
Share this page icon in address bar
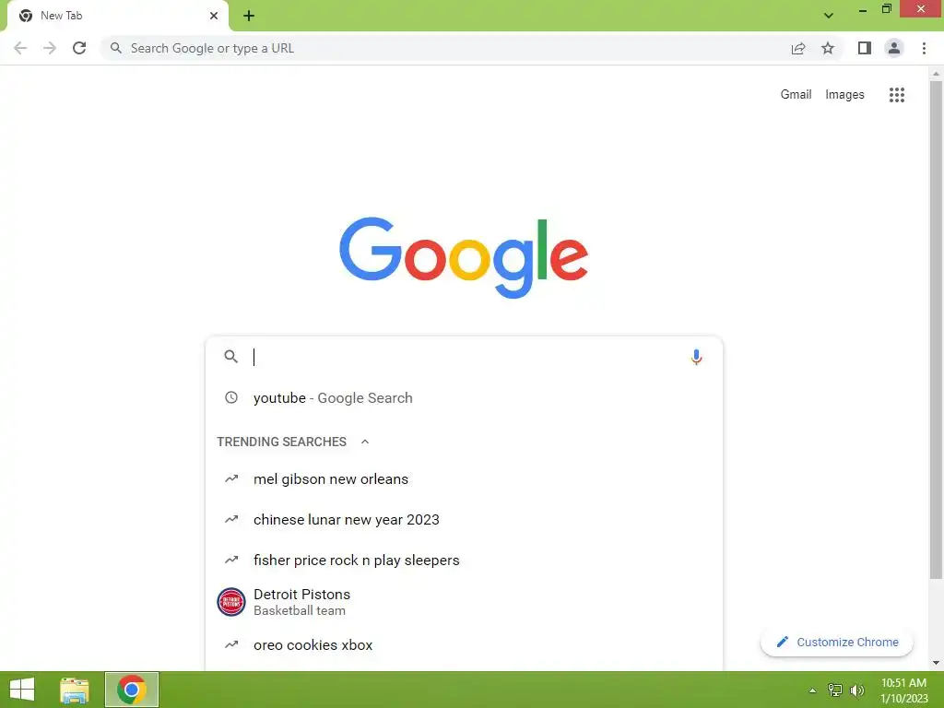pyautogui.click(x=798, y=48)
